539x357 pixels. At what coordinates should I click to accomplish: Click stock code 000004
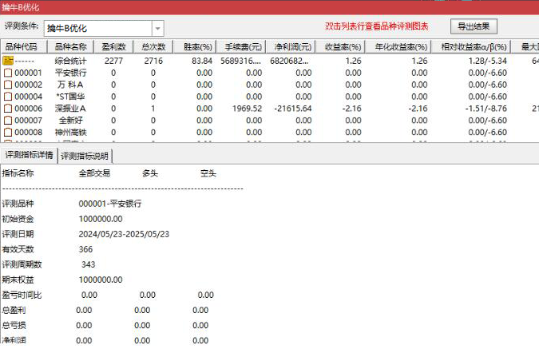pos(28,97)
